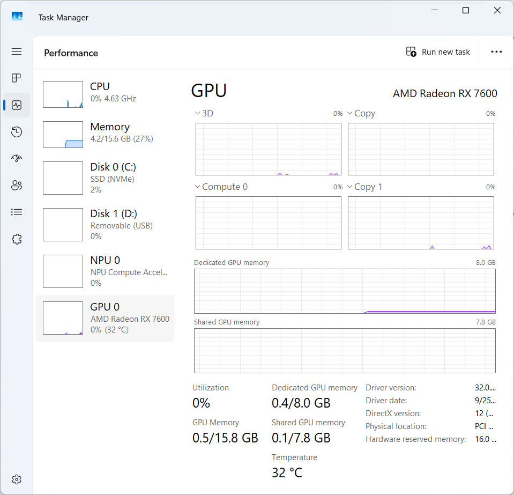
Task: Open the Services page
Action: pos(17,239)
